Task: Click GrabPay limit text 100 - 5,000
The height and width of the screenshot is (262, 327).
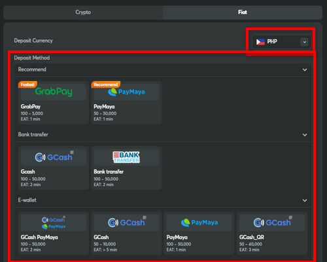Action: [x=32, y=113]
